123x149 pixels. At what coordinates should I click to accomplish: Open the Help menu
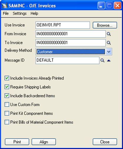tap(34, 14)
